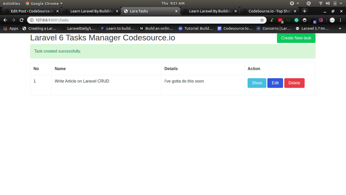Open the Apps bookmarks shortcut
346x195 pixels.
click(10, 28)
